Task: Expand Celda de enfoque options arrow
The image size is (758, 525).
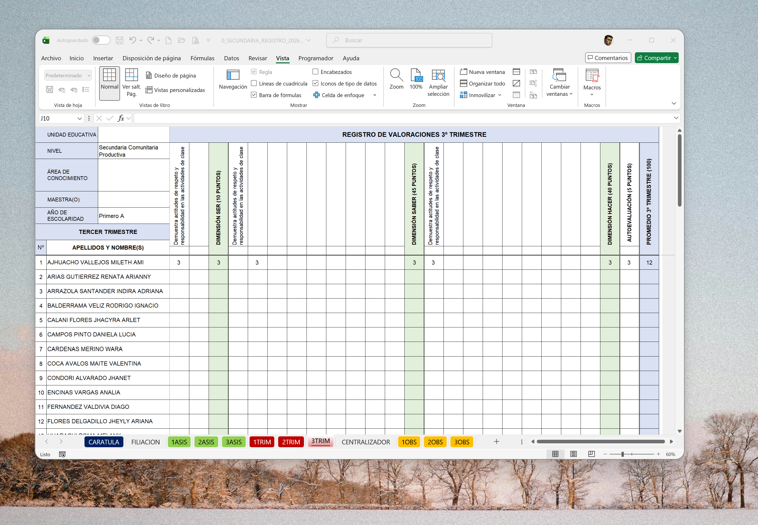Action: 374,95
